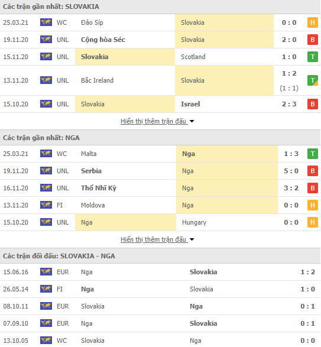Open the Thổ Nhĩ Kỳ vs Nga match row

[160, 188]
